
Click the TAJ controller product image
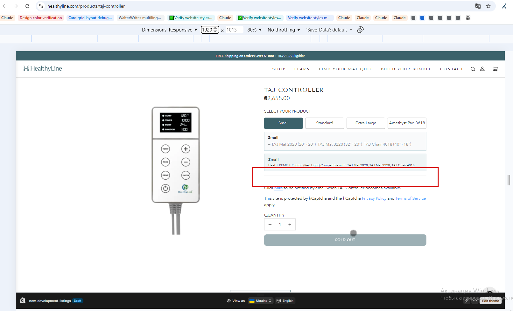pos(176,170)
